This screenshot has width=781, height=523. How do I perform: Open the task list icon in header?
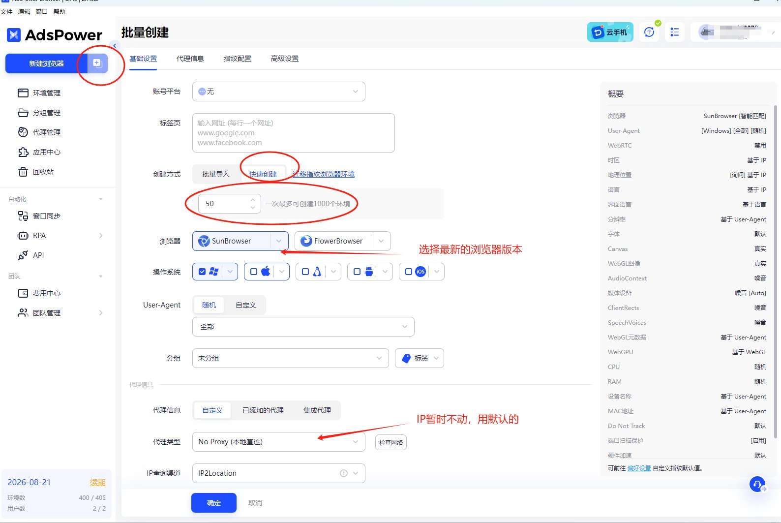[675, 32]
